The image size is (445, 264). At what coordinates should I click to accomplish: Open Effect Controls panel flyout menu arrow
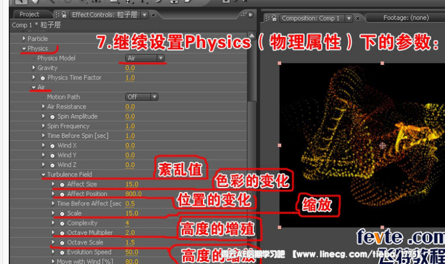pos(250,14)
